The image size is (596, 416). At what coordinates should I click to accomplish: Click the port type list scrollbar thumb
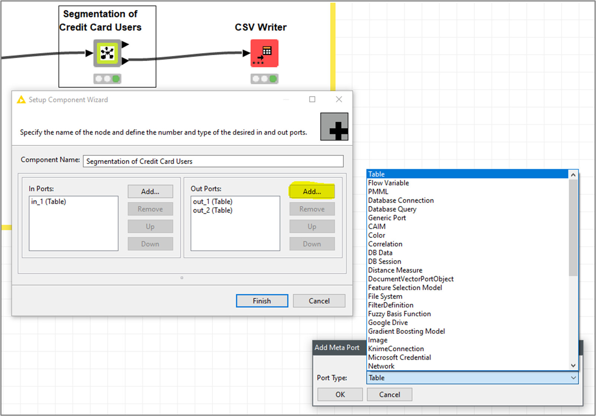click(573, 228)
